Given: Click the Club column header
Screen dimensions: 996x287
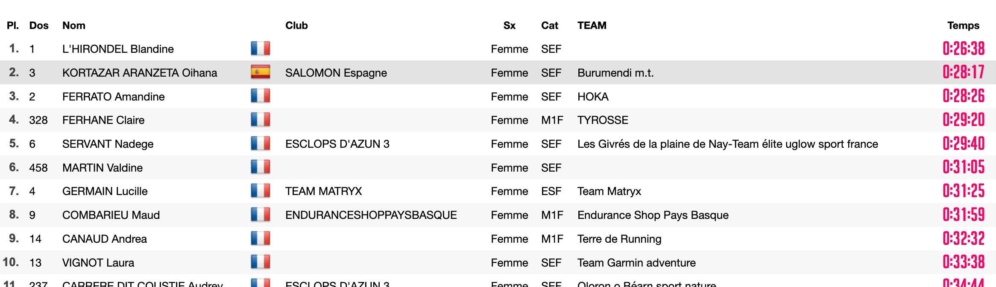Looking at the screenshot, I should [296, 26].
